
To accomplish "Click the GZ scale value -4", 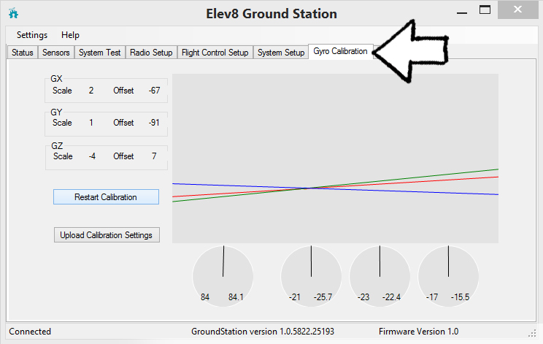I will (91, 156).
